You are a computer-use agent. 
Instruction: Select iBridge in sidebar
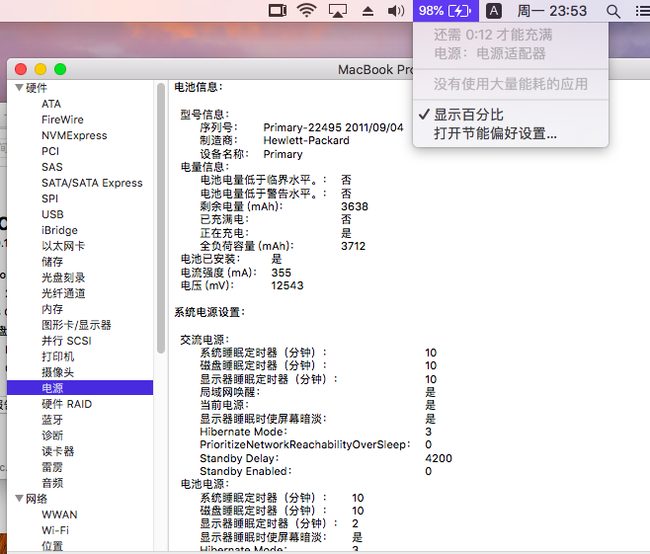coord(59,229)
